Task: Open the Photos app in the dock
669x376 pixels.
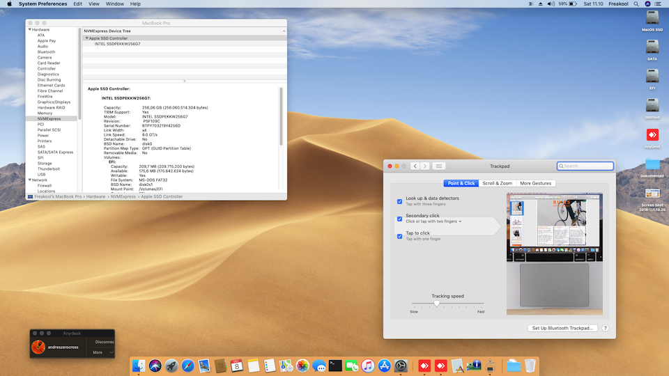Action: point(302,366)
